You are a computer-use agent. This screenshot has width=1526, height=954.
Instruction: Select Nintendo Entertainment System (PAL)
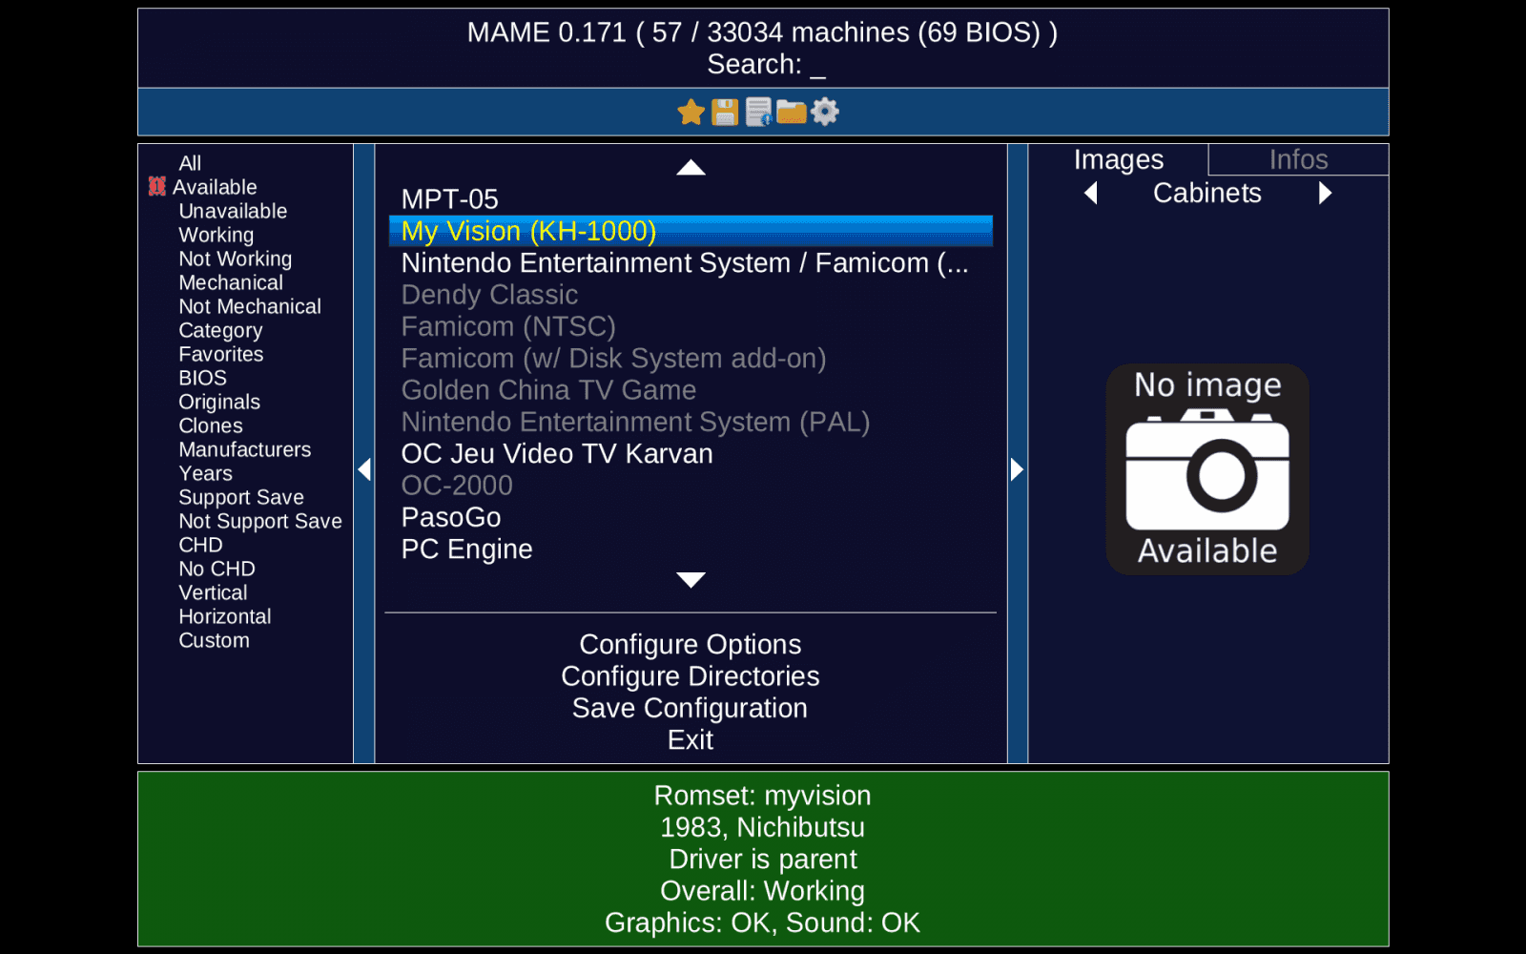[691, 422]
